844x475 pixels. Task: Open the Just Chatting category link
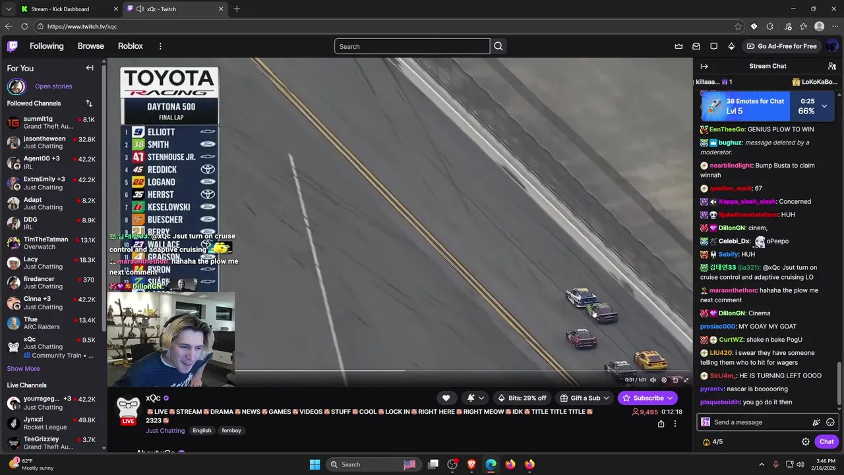click(x=166, y=431)
